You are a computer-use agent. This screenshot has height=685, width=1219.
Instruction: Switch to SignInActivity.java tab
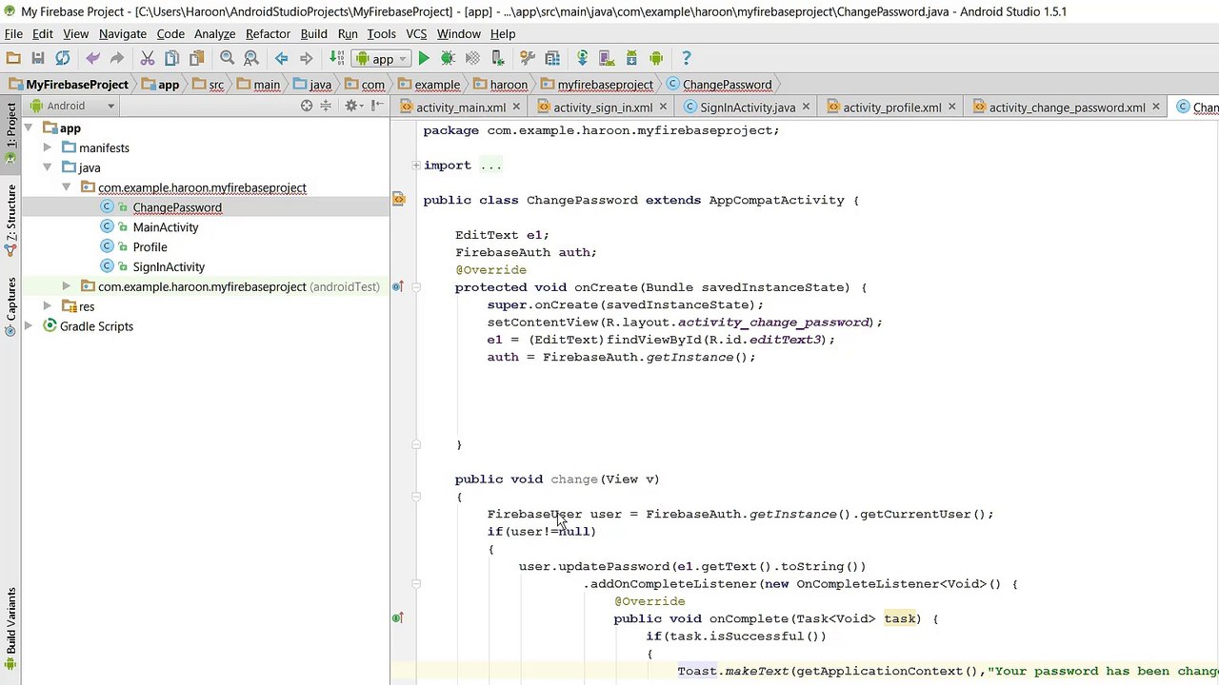tap(748, 108)
